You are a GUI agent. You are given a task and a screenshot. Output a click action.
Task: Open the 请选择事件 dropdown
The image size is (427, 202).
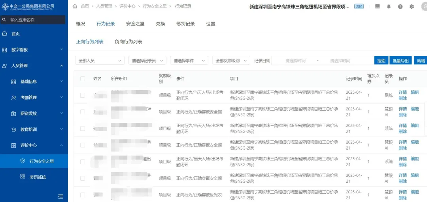coord(189,61)
